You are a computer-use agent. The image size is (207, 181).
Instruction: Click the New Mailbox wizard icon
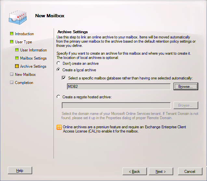pyautogui.click(x=18, y=18)
